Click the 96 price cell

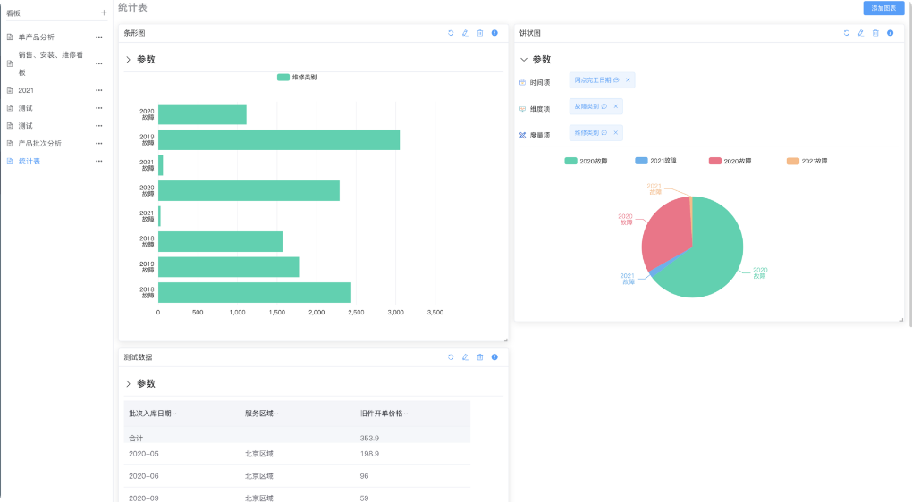point(364,476)
